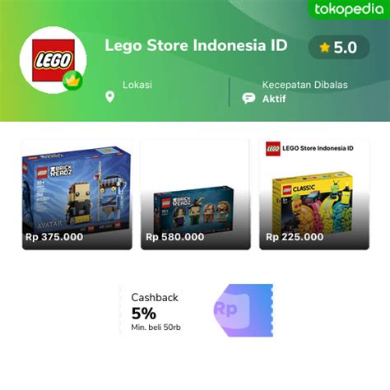Click the Lokasi label

tap(137, 85)
